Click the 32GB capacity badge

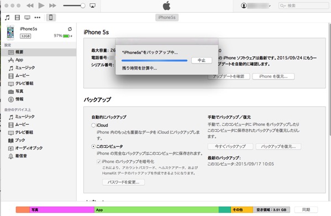25,36
